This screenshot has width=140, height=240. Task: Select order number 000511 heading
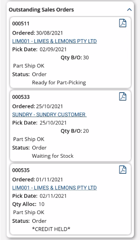coord(21,24)
